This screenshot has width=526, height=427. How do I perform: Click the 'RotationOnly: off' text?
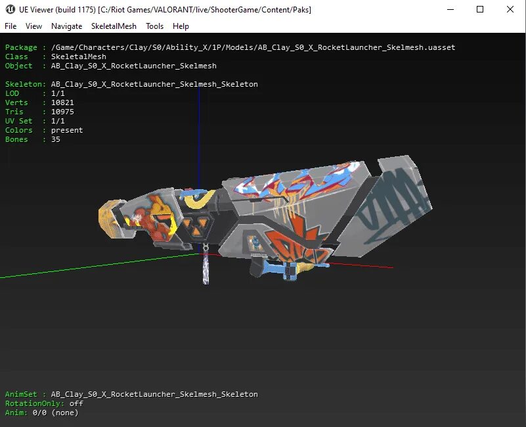(x=44, y=403)
